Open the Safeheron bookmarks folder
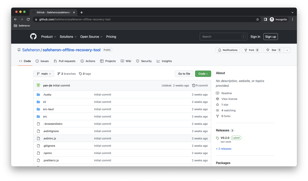 [22, 26]
